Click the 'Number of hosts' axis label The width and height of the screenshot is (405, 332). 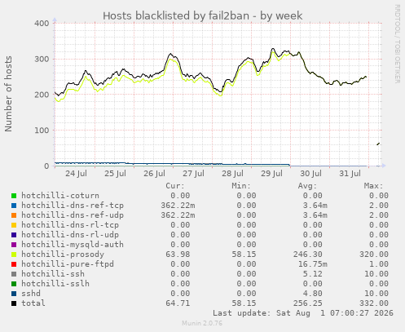coord(8,94)
